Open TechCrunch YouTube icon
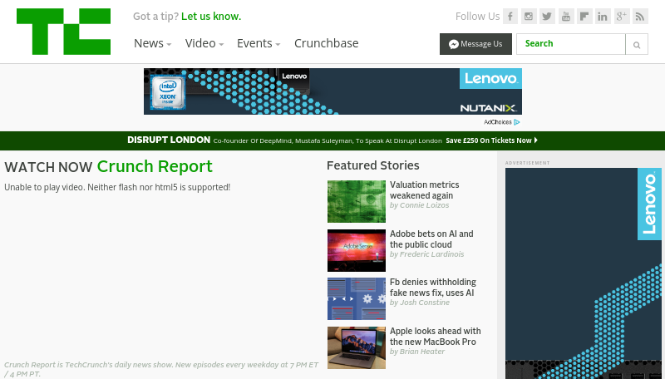The image size is (665, 379). pos(566,17)
